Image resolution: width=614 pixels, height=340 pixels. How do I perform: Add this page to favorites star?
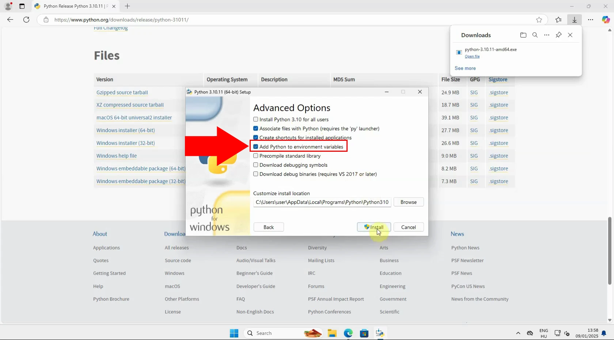539,20
